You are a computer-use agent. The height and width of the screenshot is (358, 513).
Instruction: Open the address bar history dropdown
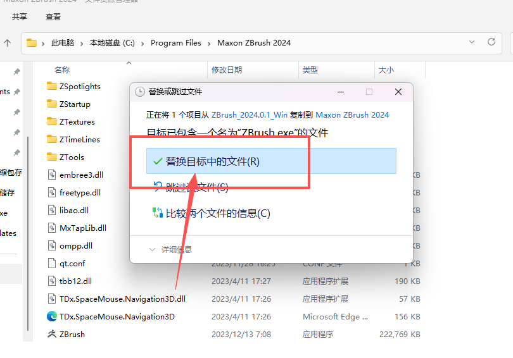[x=472, y=42]
